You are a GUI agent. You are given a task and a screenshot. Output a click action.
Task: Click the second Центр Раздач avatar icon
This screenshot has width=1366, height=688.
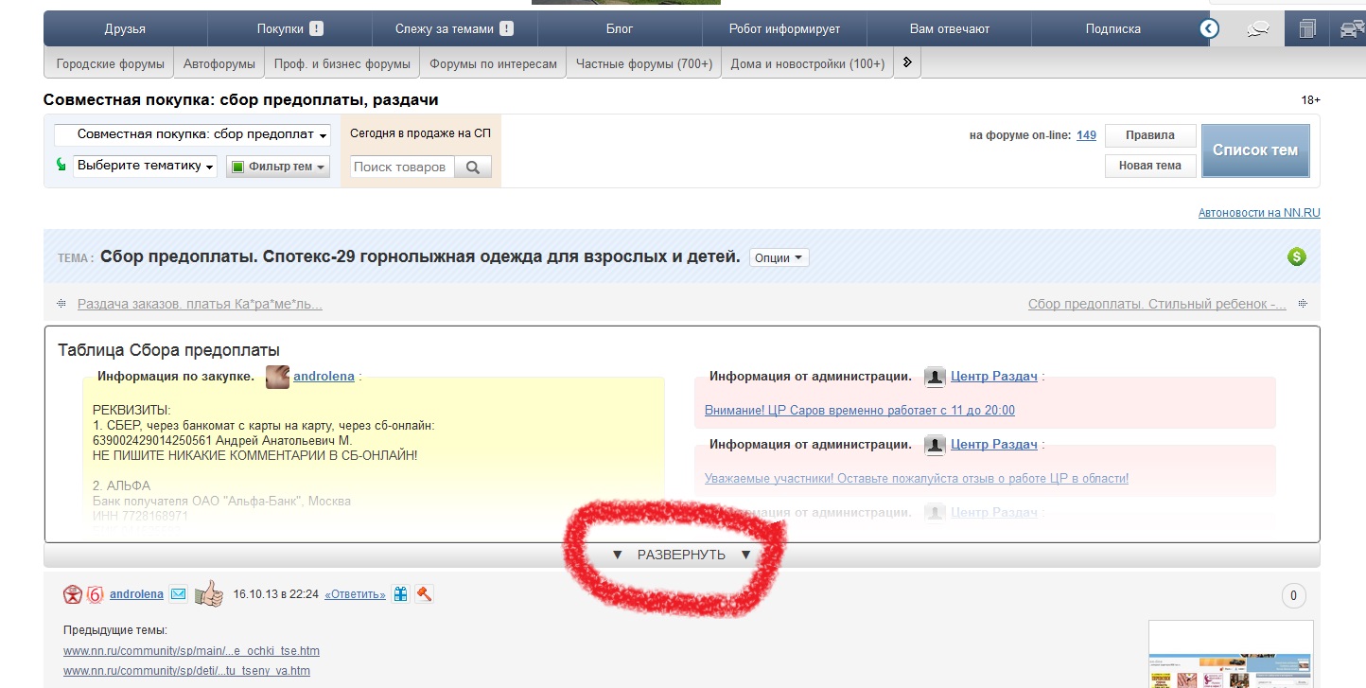pos(936,445)
